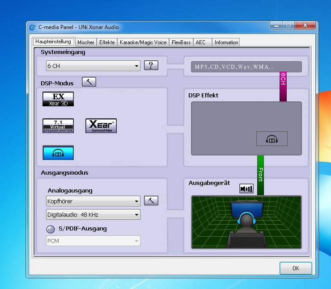Click the Ausgangsmodus heading
Screen dimensions: 331x289
(64, 173)
